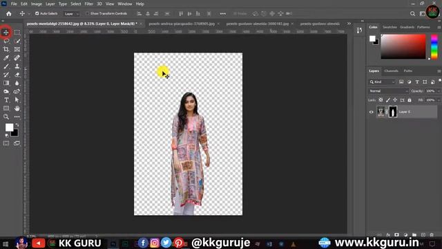Choose the Quick Selection tool

[17, 41]
